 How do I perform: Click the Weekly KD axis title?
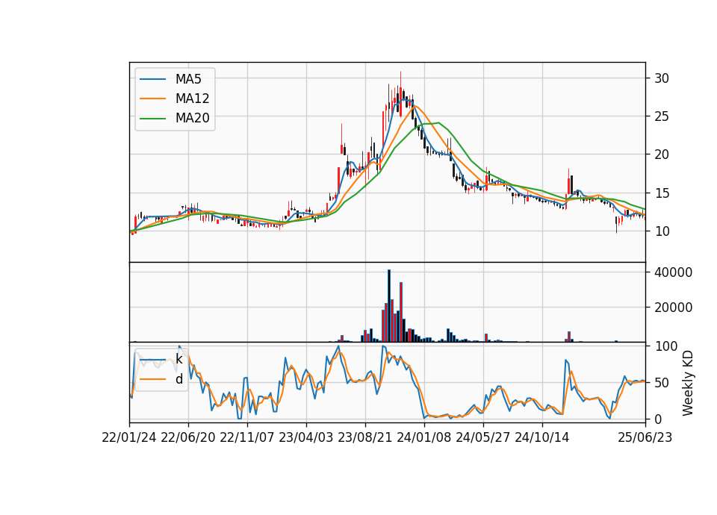click(688, 383)
